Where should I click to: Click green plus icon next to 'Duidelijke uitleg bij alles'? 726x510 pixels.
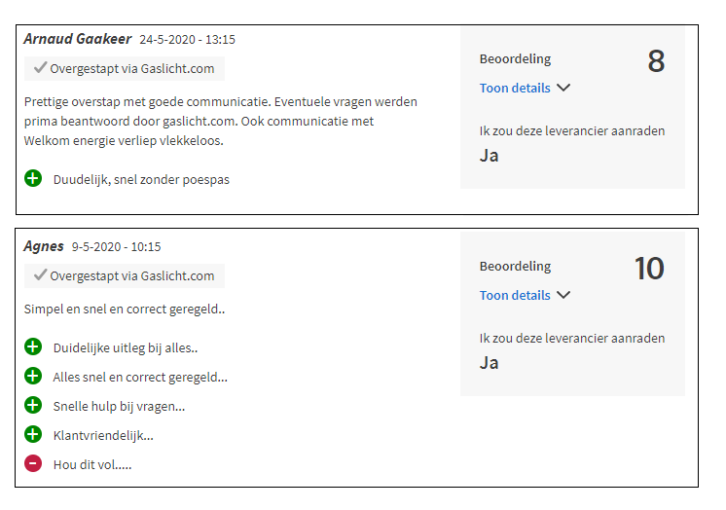click(33, 346)
